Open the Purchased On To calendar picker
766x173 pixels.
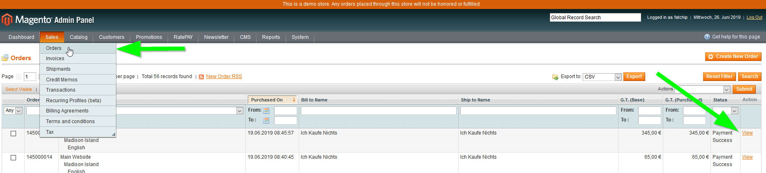pos(266,120)
